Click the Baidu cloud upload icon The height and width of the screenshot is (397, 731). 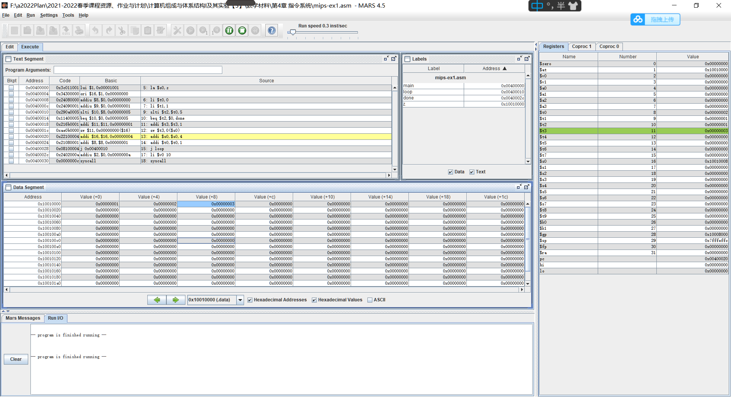click(638, 19)
